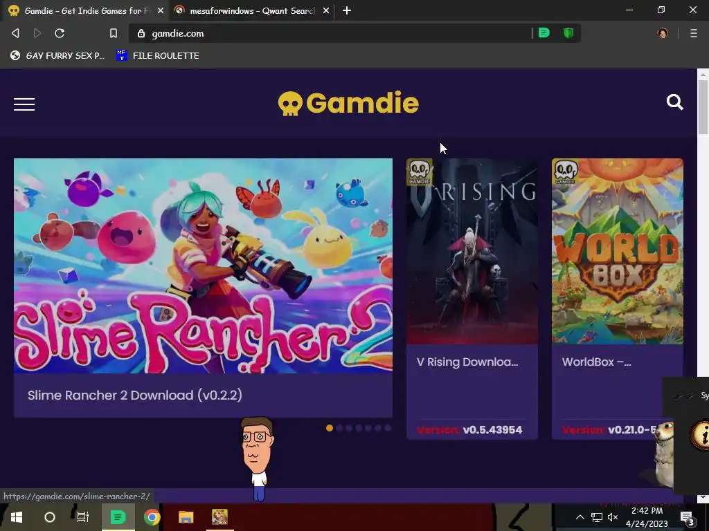Select the fourth carousel dot
Screen dimensions: 709x531
click(x=359, y=428)
